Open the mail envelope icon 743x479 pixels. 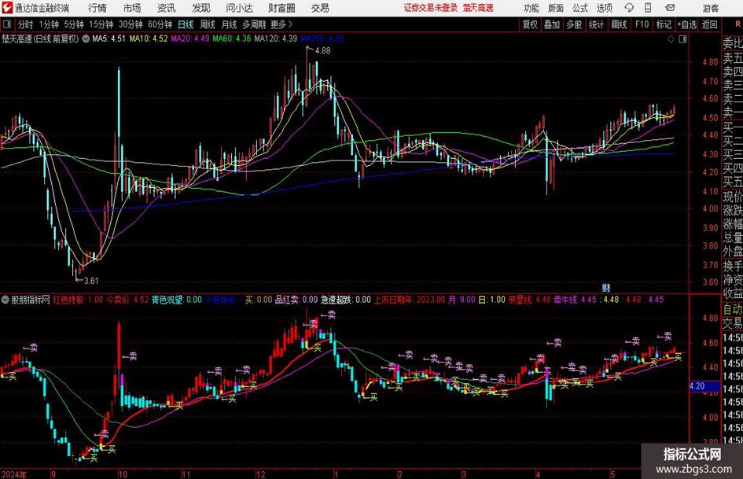[x=670, y=8]
